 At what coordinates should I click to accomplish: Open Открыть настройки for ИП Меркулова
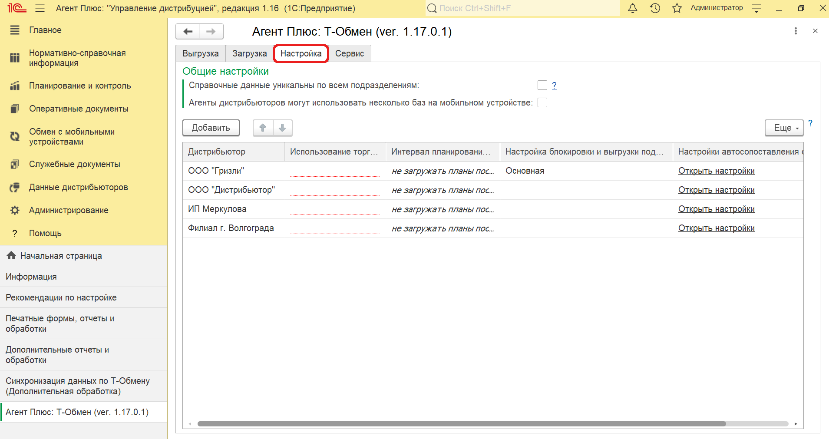tap(717, 209)
